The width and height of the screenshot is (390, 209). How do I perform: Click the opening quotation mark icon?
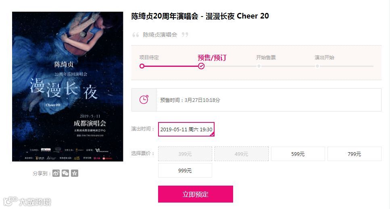click(136, 35)
